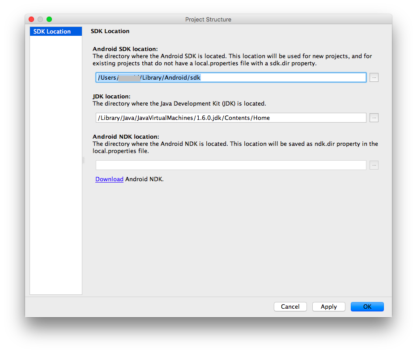Click the JDK location path field
This screenshot has width=417, height=353.
pyautogui.click(x=231, y=118)
